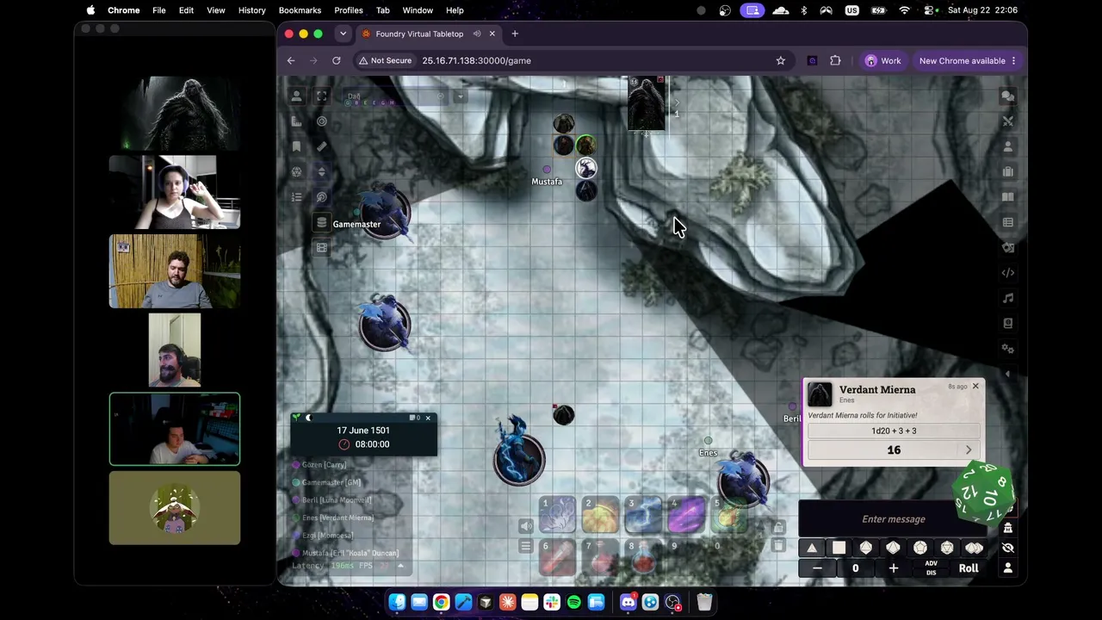Click the character portrait icon by dice tray
Viewport: 1102px width, 620px height.
(x=1008, y=568)
